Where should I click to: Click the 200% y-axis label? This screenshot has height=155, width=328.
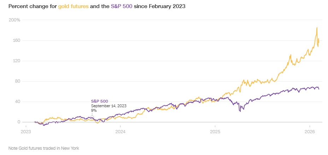coord(14,20)
